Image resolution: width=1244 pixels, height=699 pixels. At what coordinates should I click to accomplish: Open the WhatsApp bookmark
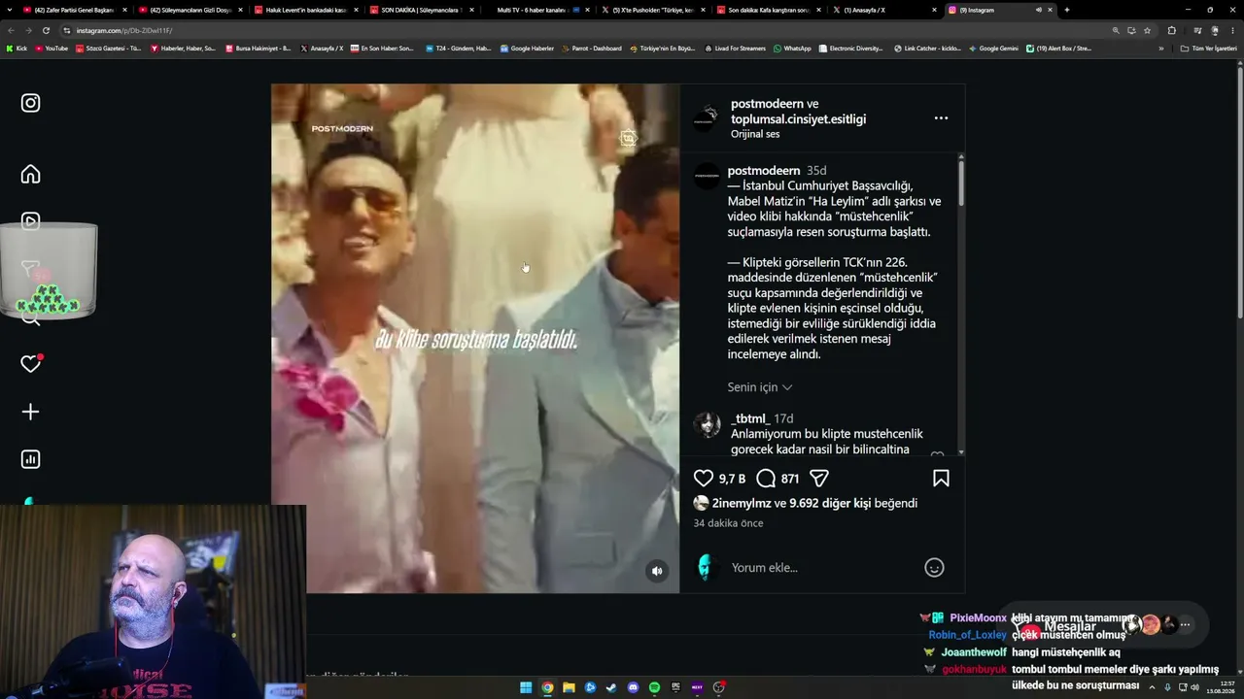792,49
